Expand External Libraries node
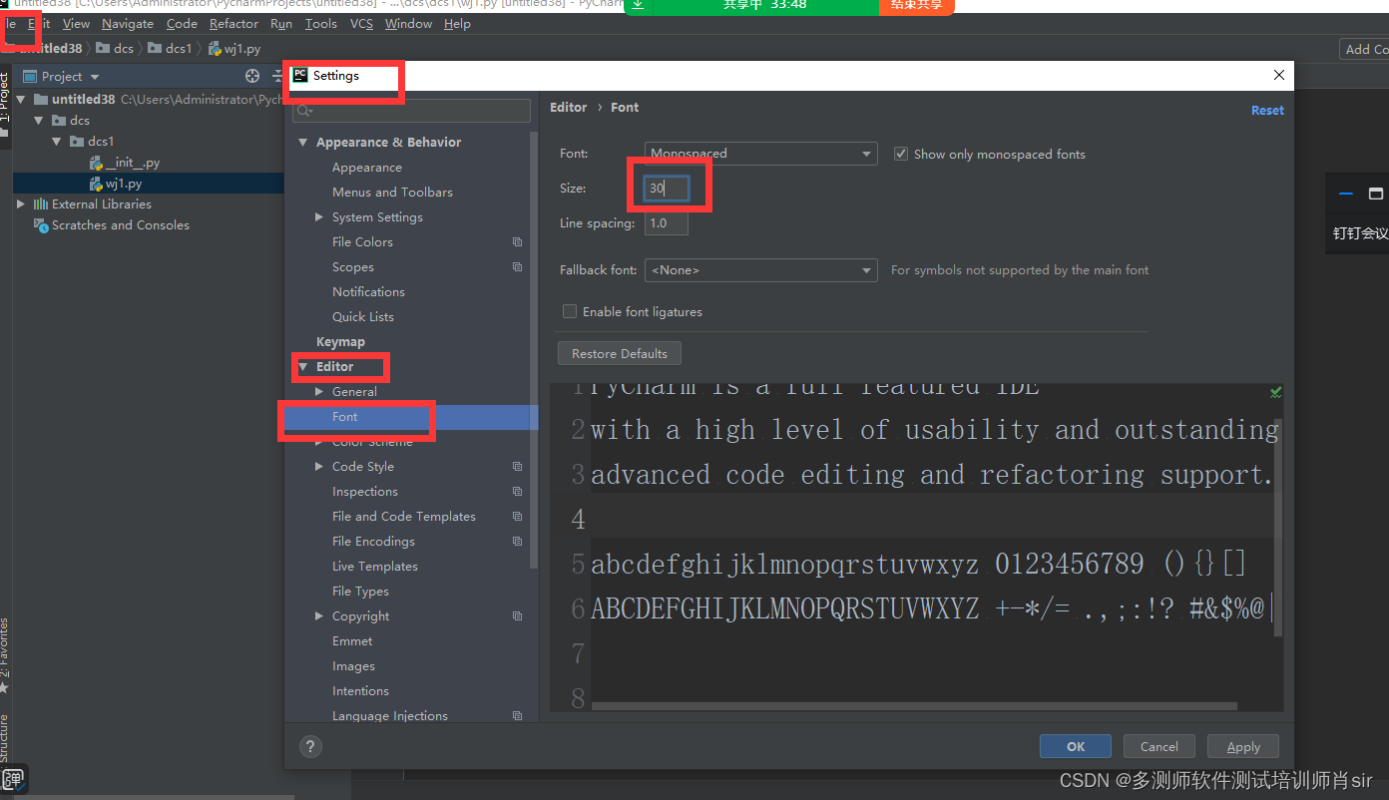1389x800 pixels. pyautogui.click(x=21, y=203)
